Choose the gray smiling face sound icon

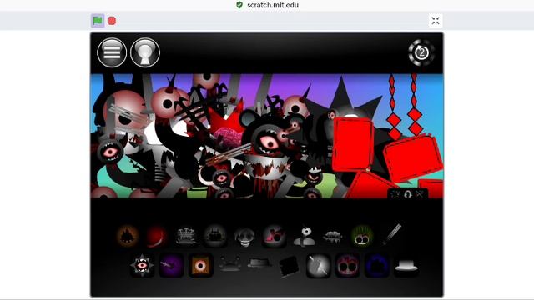[x=244, y=237]
